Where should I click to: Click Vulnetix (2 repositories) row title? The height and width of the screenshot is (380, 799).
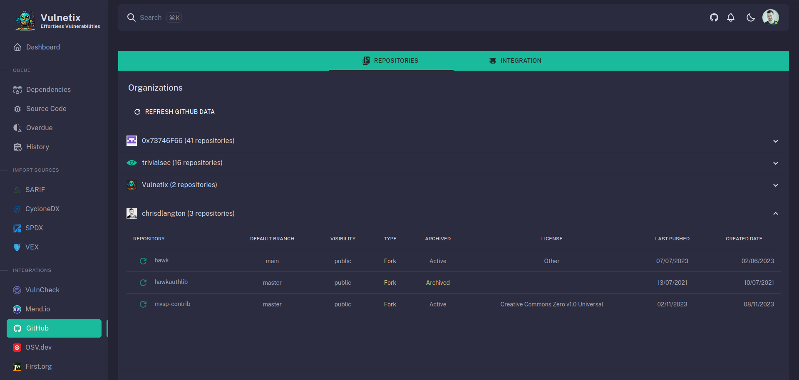(179, 185)
